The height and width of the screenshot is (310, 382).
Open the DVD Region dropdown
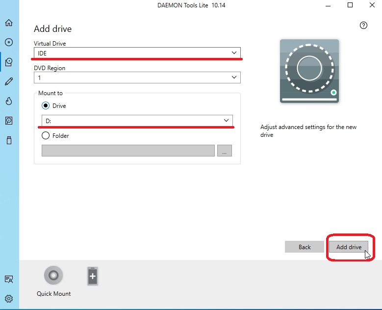(x=137, y=77)
